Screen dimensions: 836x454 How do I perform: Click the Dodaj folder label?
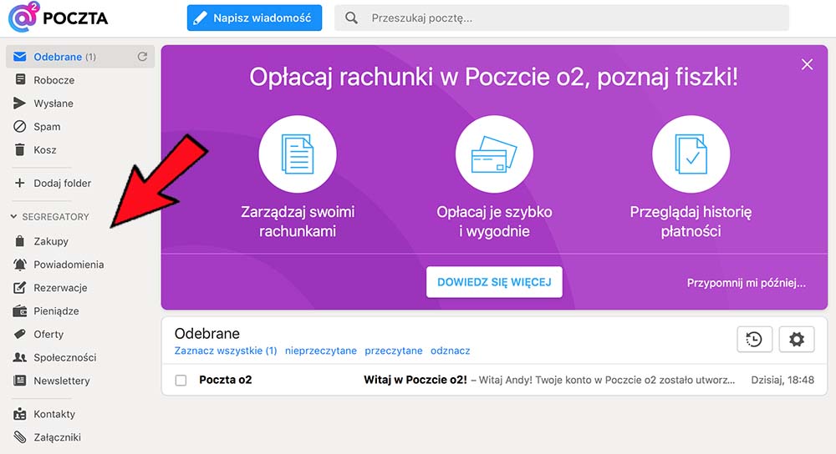63,183
